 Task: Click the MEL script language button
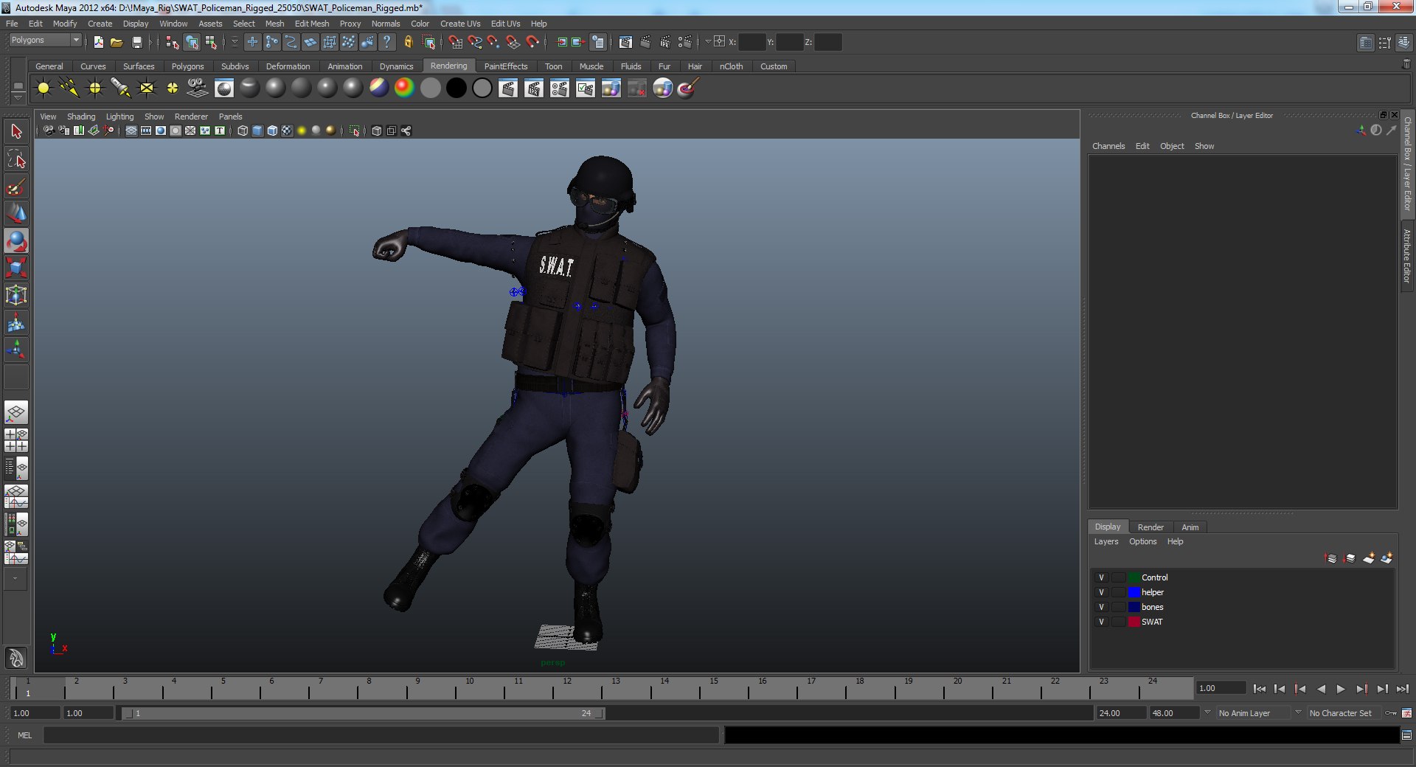[25, 735]
